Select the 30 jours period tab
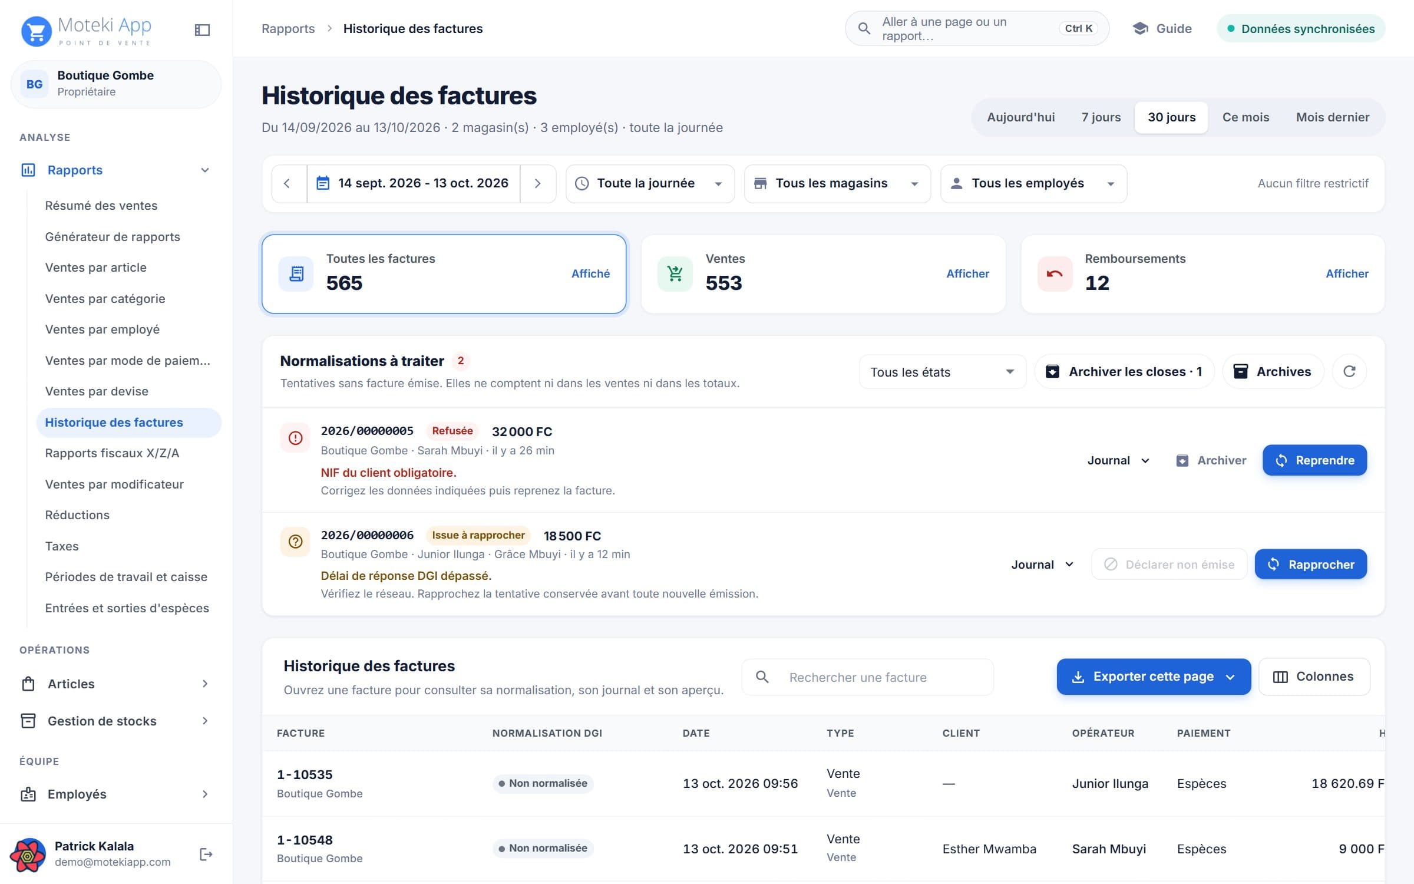The width and height of the screenshot is (1414, 884). pyautogui.click(x=1171, y=117)
